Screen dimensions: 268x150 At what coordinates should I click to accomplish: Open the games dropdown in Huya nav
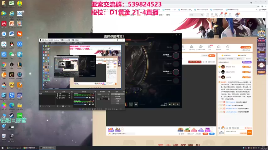[x=161, y=15]
